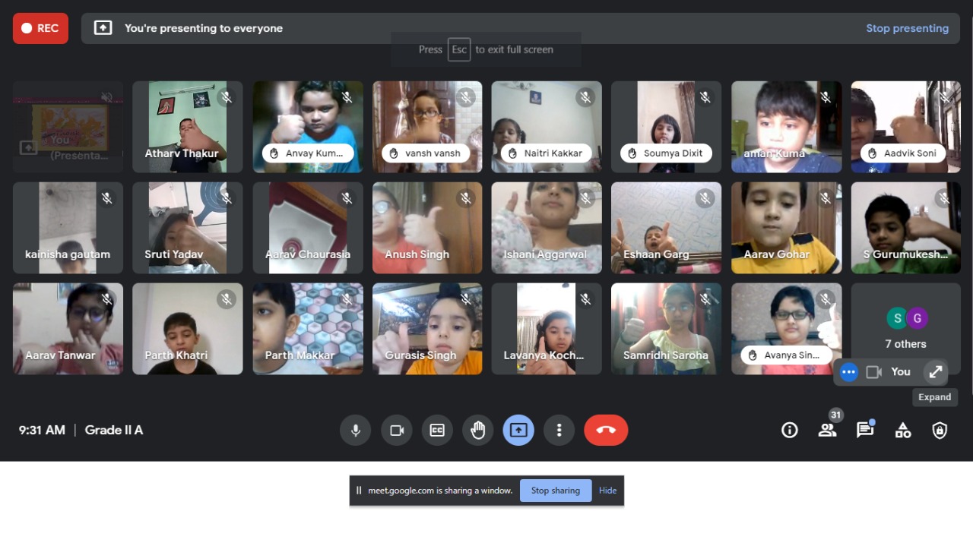Click the Stop sharing button
Screen dimensions: 973x546
pos(555,491)
